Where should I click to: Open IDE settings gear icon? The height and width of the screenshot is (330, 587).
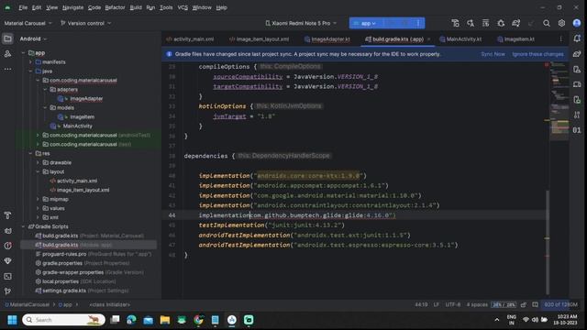coord(561,23)
